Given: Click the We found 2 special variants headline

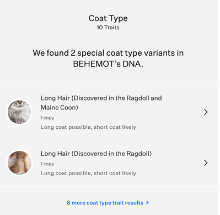Looking at the screenshot, I should pyautogui.click(x=108, y=59).
